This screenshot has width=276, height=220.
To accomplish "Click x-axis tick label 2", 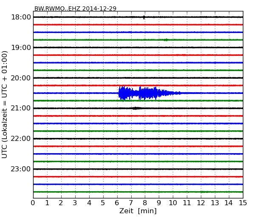I will (61, 203).
